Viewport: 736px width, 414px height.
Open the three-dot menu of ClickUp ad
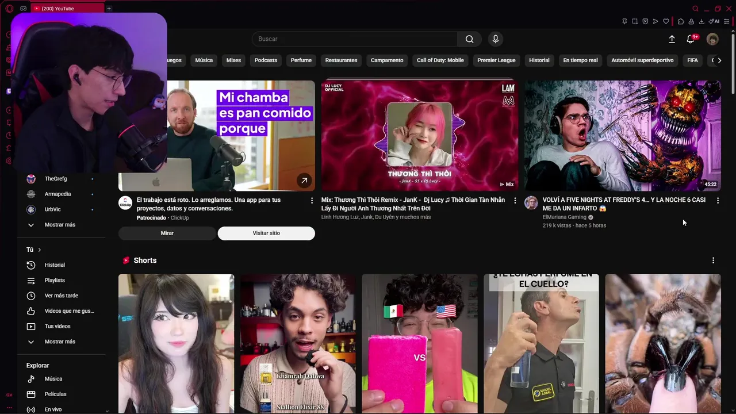312,200
